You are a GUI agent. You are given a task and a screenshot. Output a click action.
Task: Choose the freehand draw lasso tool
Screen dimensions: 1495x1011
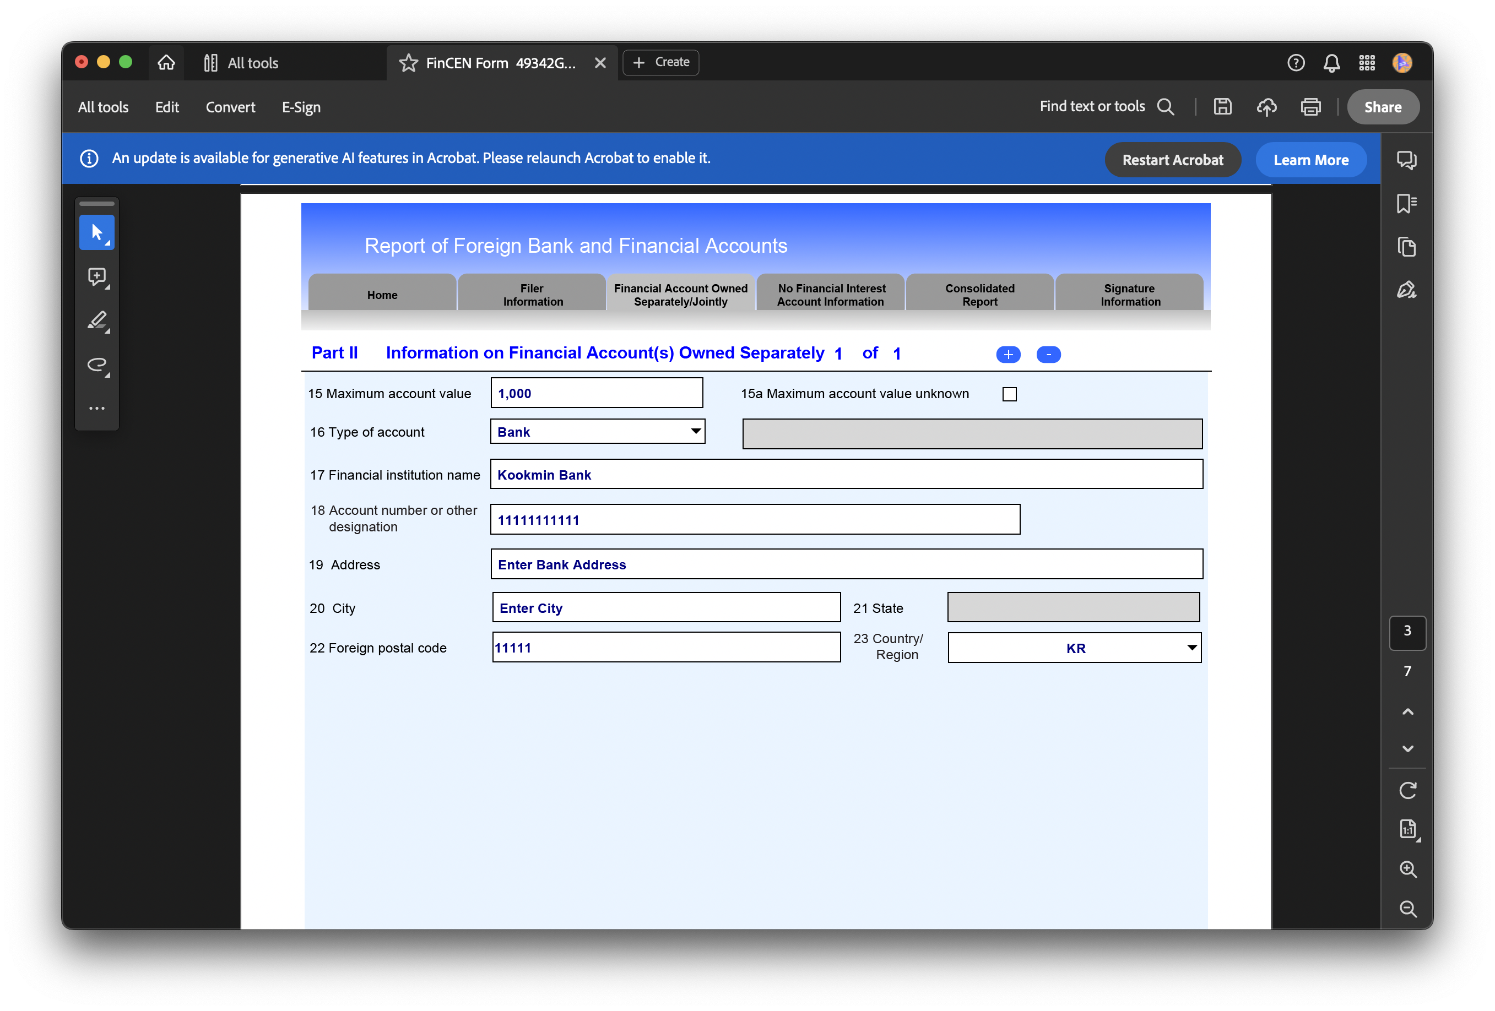click(96, 365)
